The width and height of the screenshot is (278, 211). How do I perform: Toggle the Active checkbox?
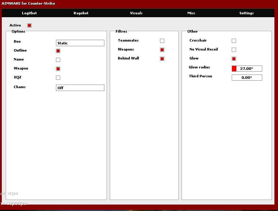coord(29,25)
